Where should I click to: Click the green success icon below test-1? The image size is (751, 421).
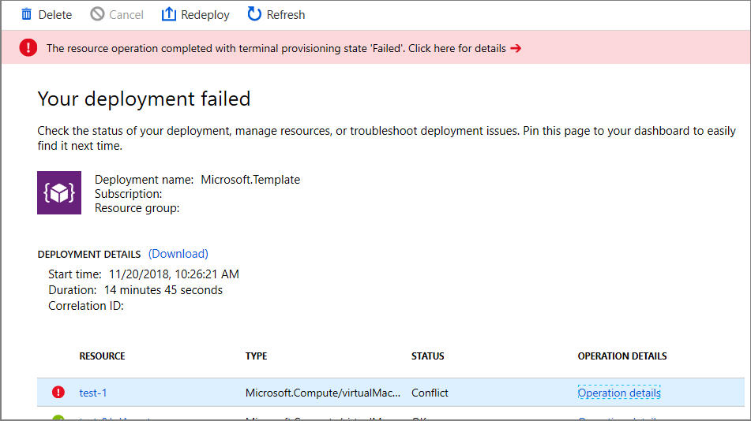(x=58, y=418)
